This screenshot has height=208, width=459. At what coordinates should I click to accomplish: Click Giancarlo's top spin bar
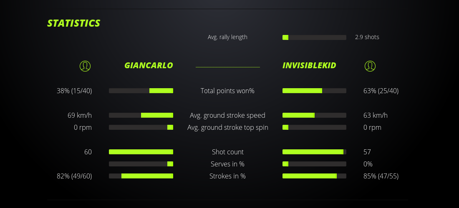(x=141, y=127)
